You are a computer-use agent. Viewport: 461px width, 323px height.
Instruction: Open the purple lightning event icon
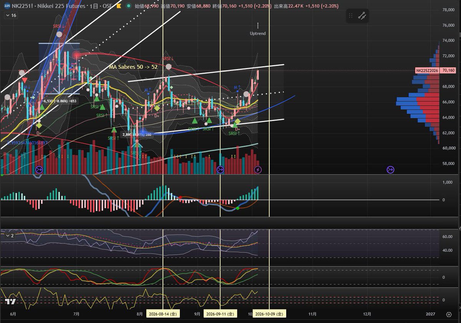tap(258, 169)
